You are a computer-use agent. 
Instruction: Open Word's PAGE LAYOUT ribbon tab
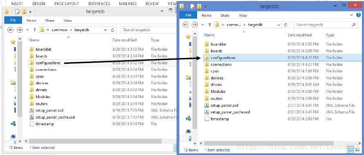(x=67, y=4)
